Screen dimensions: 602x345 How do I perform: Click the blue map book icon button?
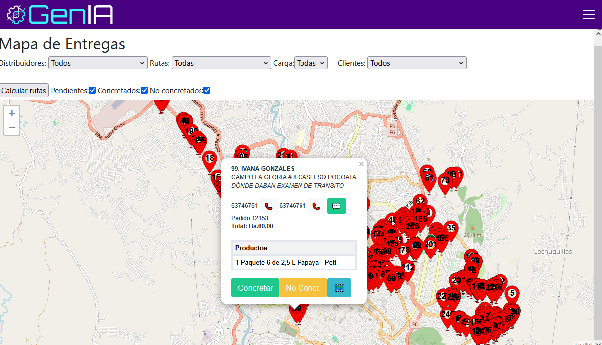(x=339, y=288)
